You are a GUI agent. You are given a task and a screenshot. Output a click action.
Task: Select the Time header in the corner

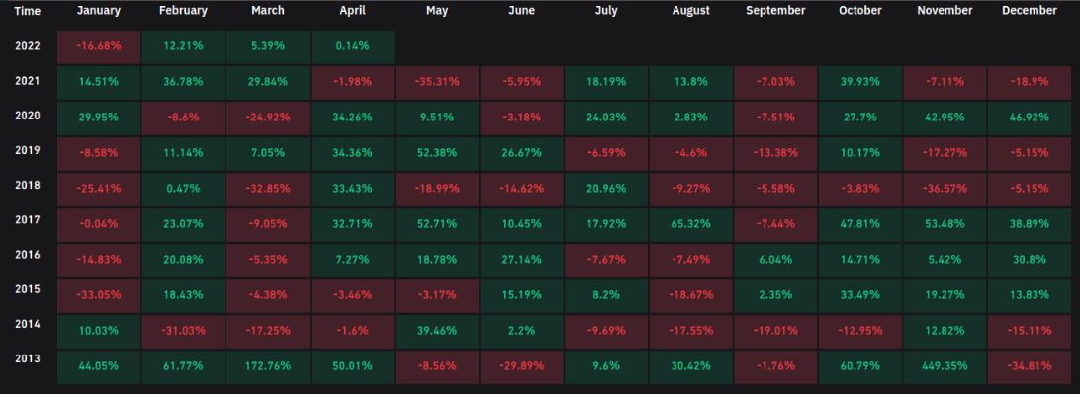[28, 11]
